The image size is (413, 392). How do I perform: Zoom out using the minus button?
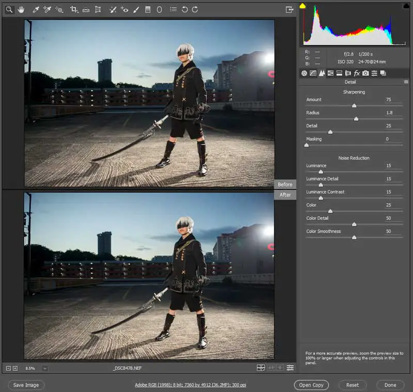[8, 368]
